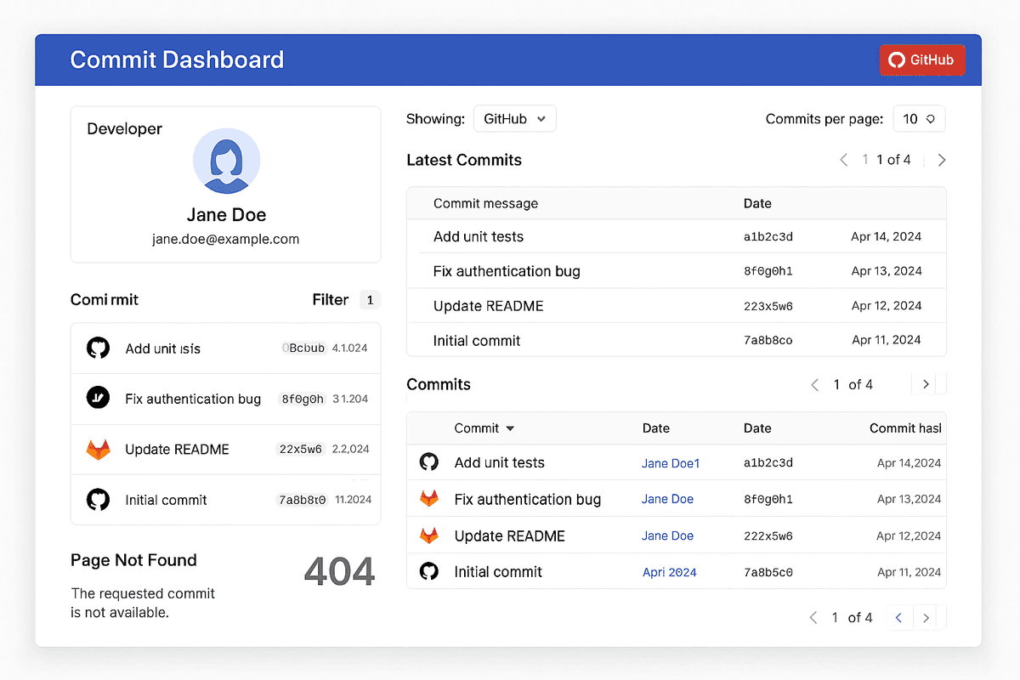Go to next page of Latest Commits

[x=941, y=159]
